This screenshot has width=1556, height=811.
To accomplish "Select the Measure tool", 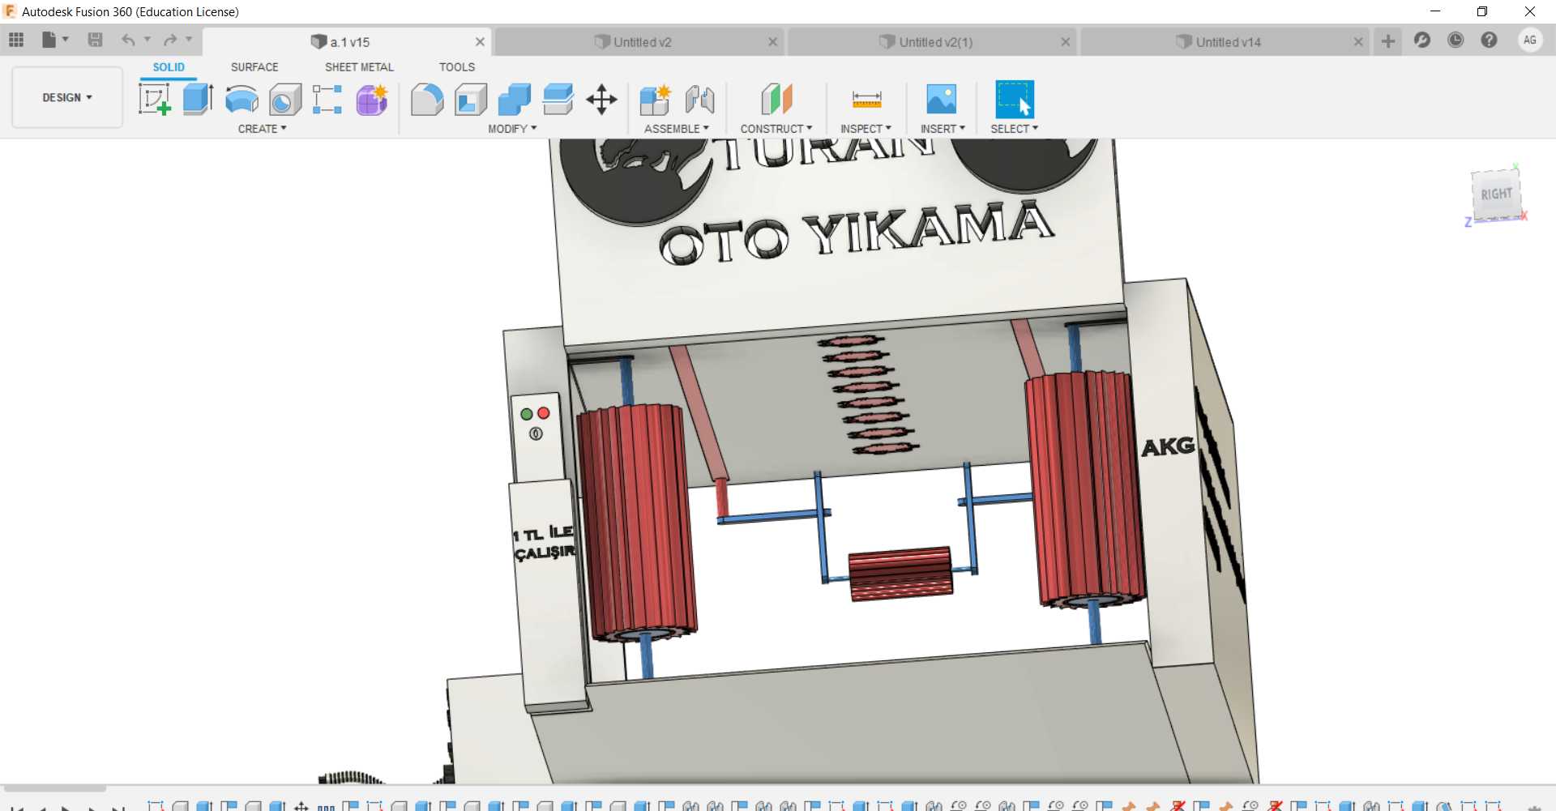I will click(866, 100).
